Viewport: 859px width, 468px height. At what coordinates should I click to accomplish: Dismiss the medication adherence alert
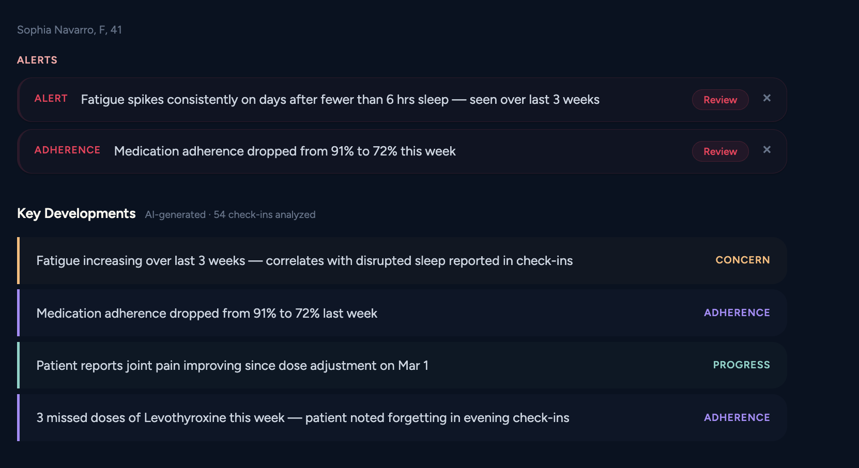766,150
